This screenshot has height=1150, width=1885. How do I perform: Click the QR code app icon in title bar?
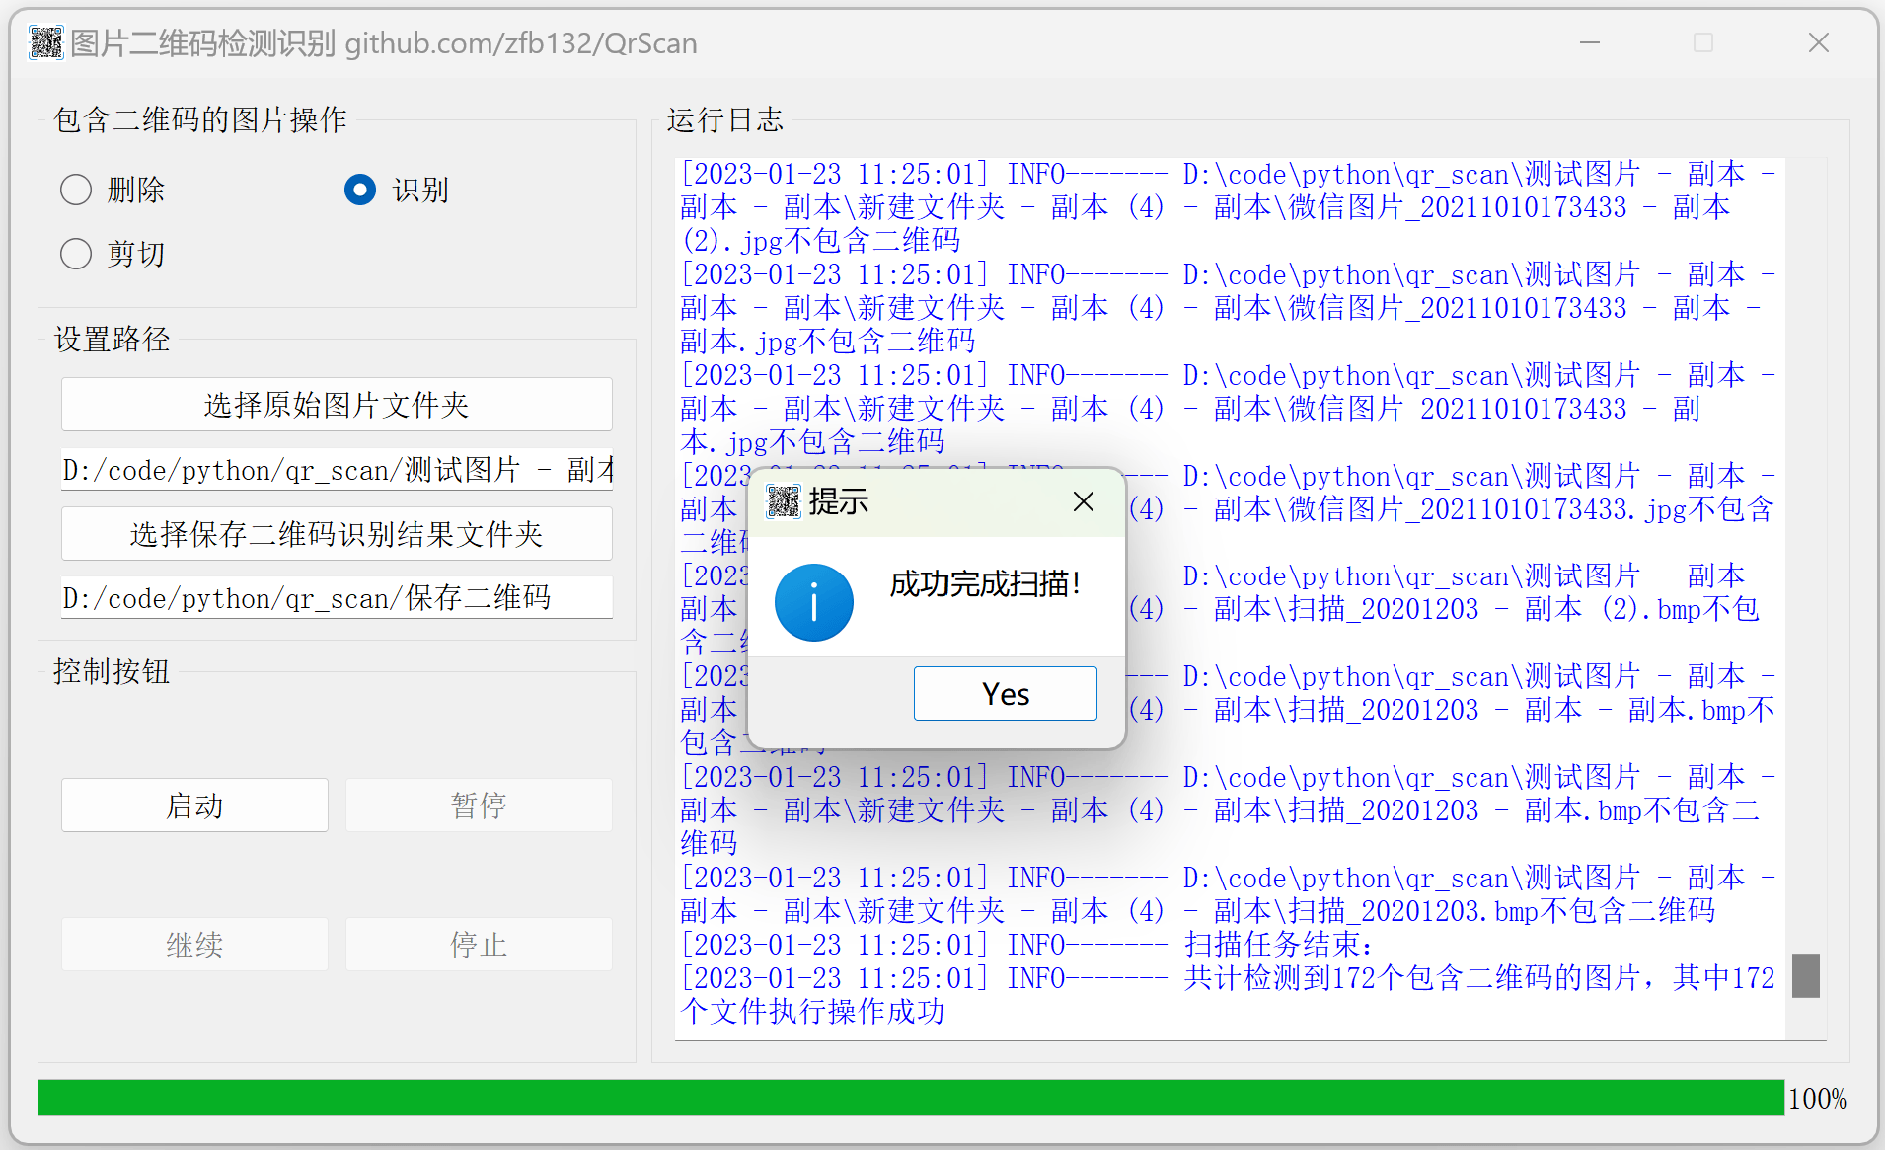(x=45, y=43)
